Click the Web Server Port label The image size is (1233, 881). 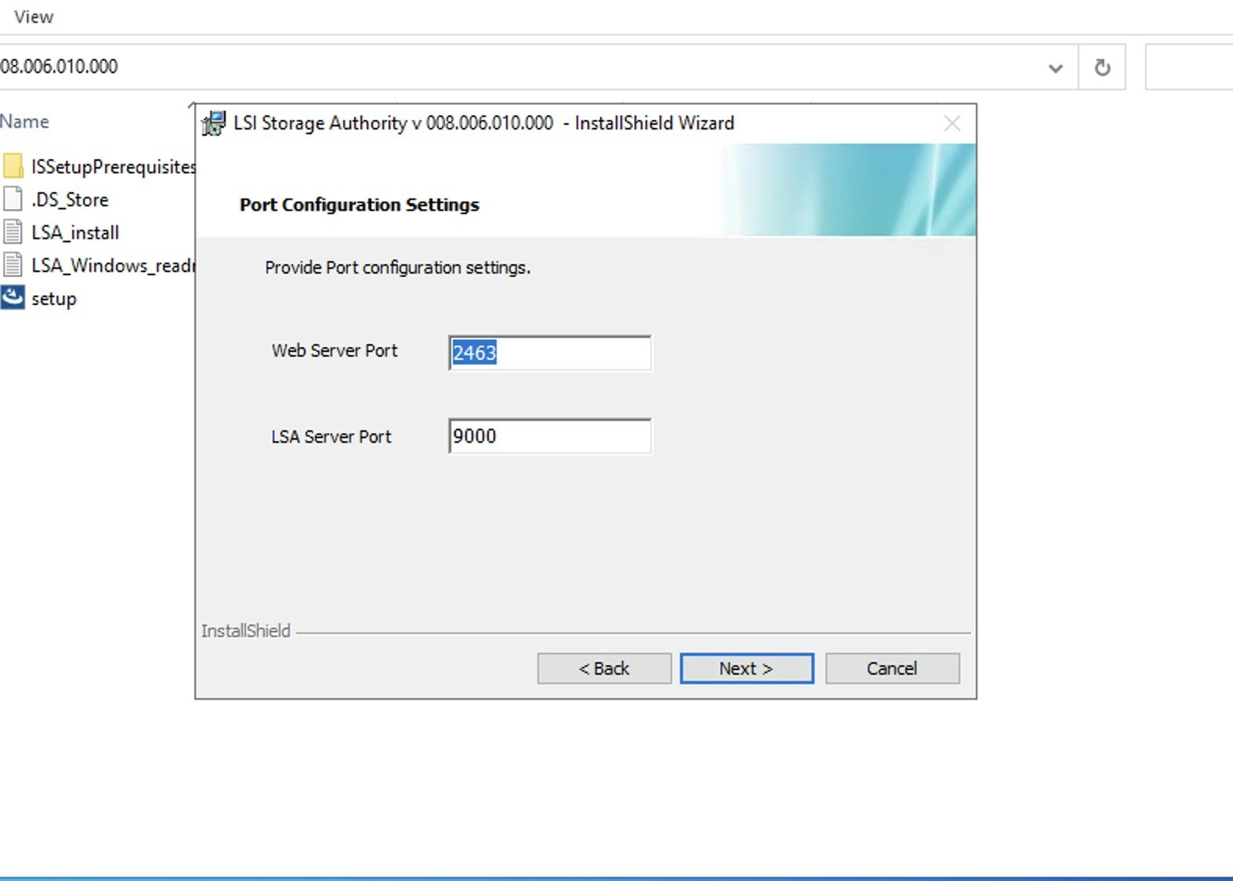coord(334,350)
